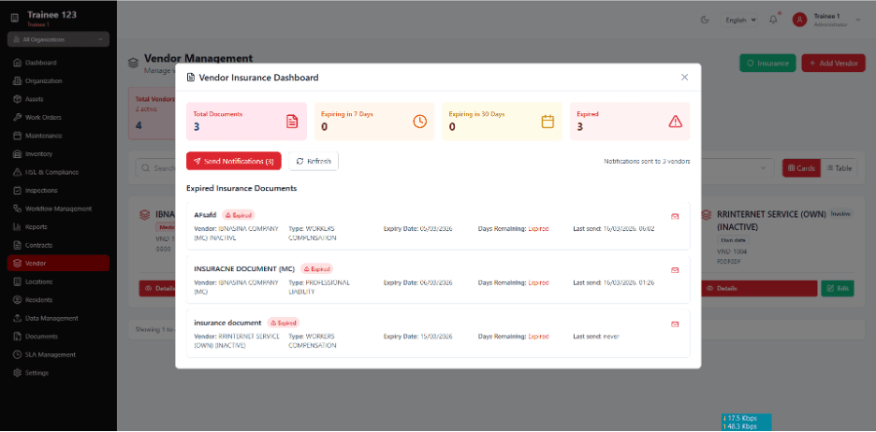Open Maintenance in the sidebar
Viewport: 876px width, 432px height.
(58, 136)
